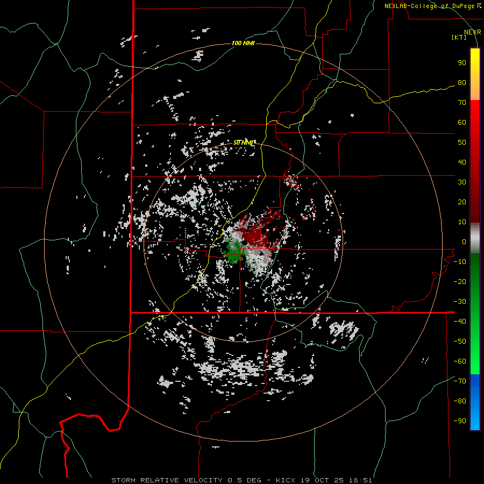
Task: Click the 18:51 timestamp text
Action: pyautogui.click(x=360, y=480)
